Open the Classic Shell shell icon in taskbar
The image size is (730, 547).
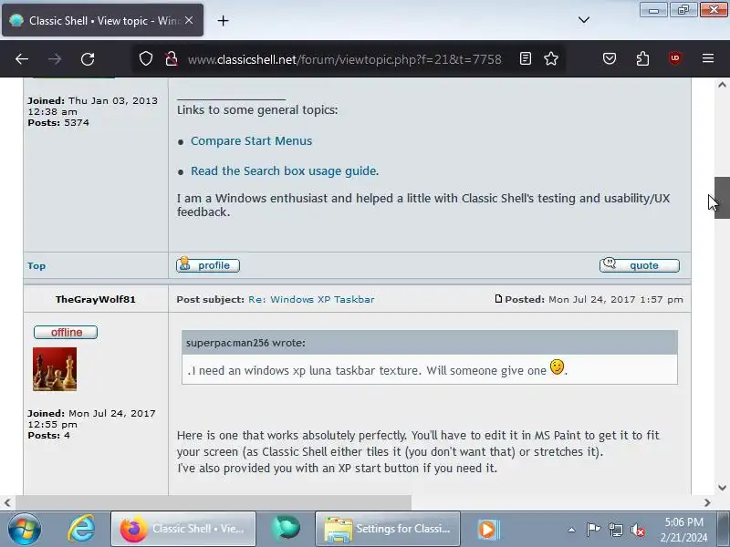coord(286,529)
